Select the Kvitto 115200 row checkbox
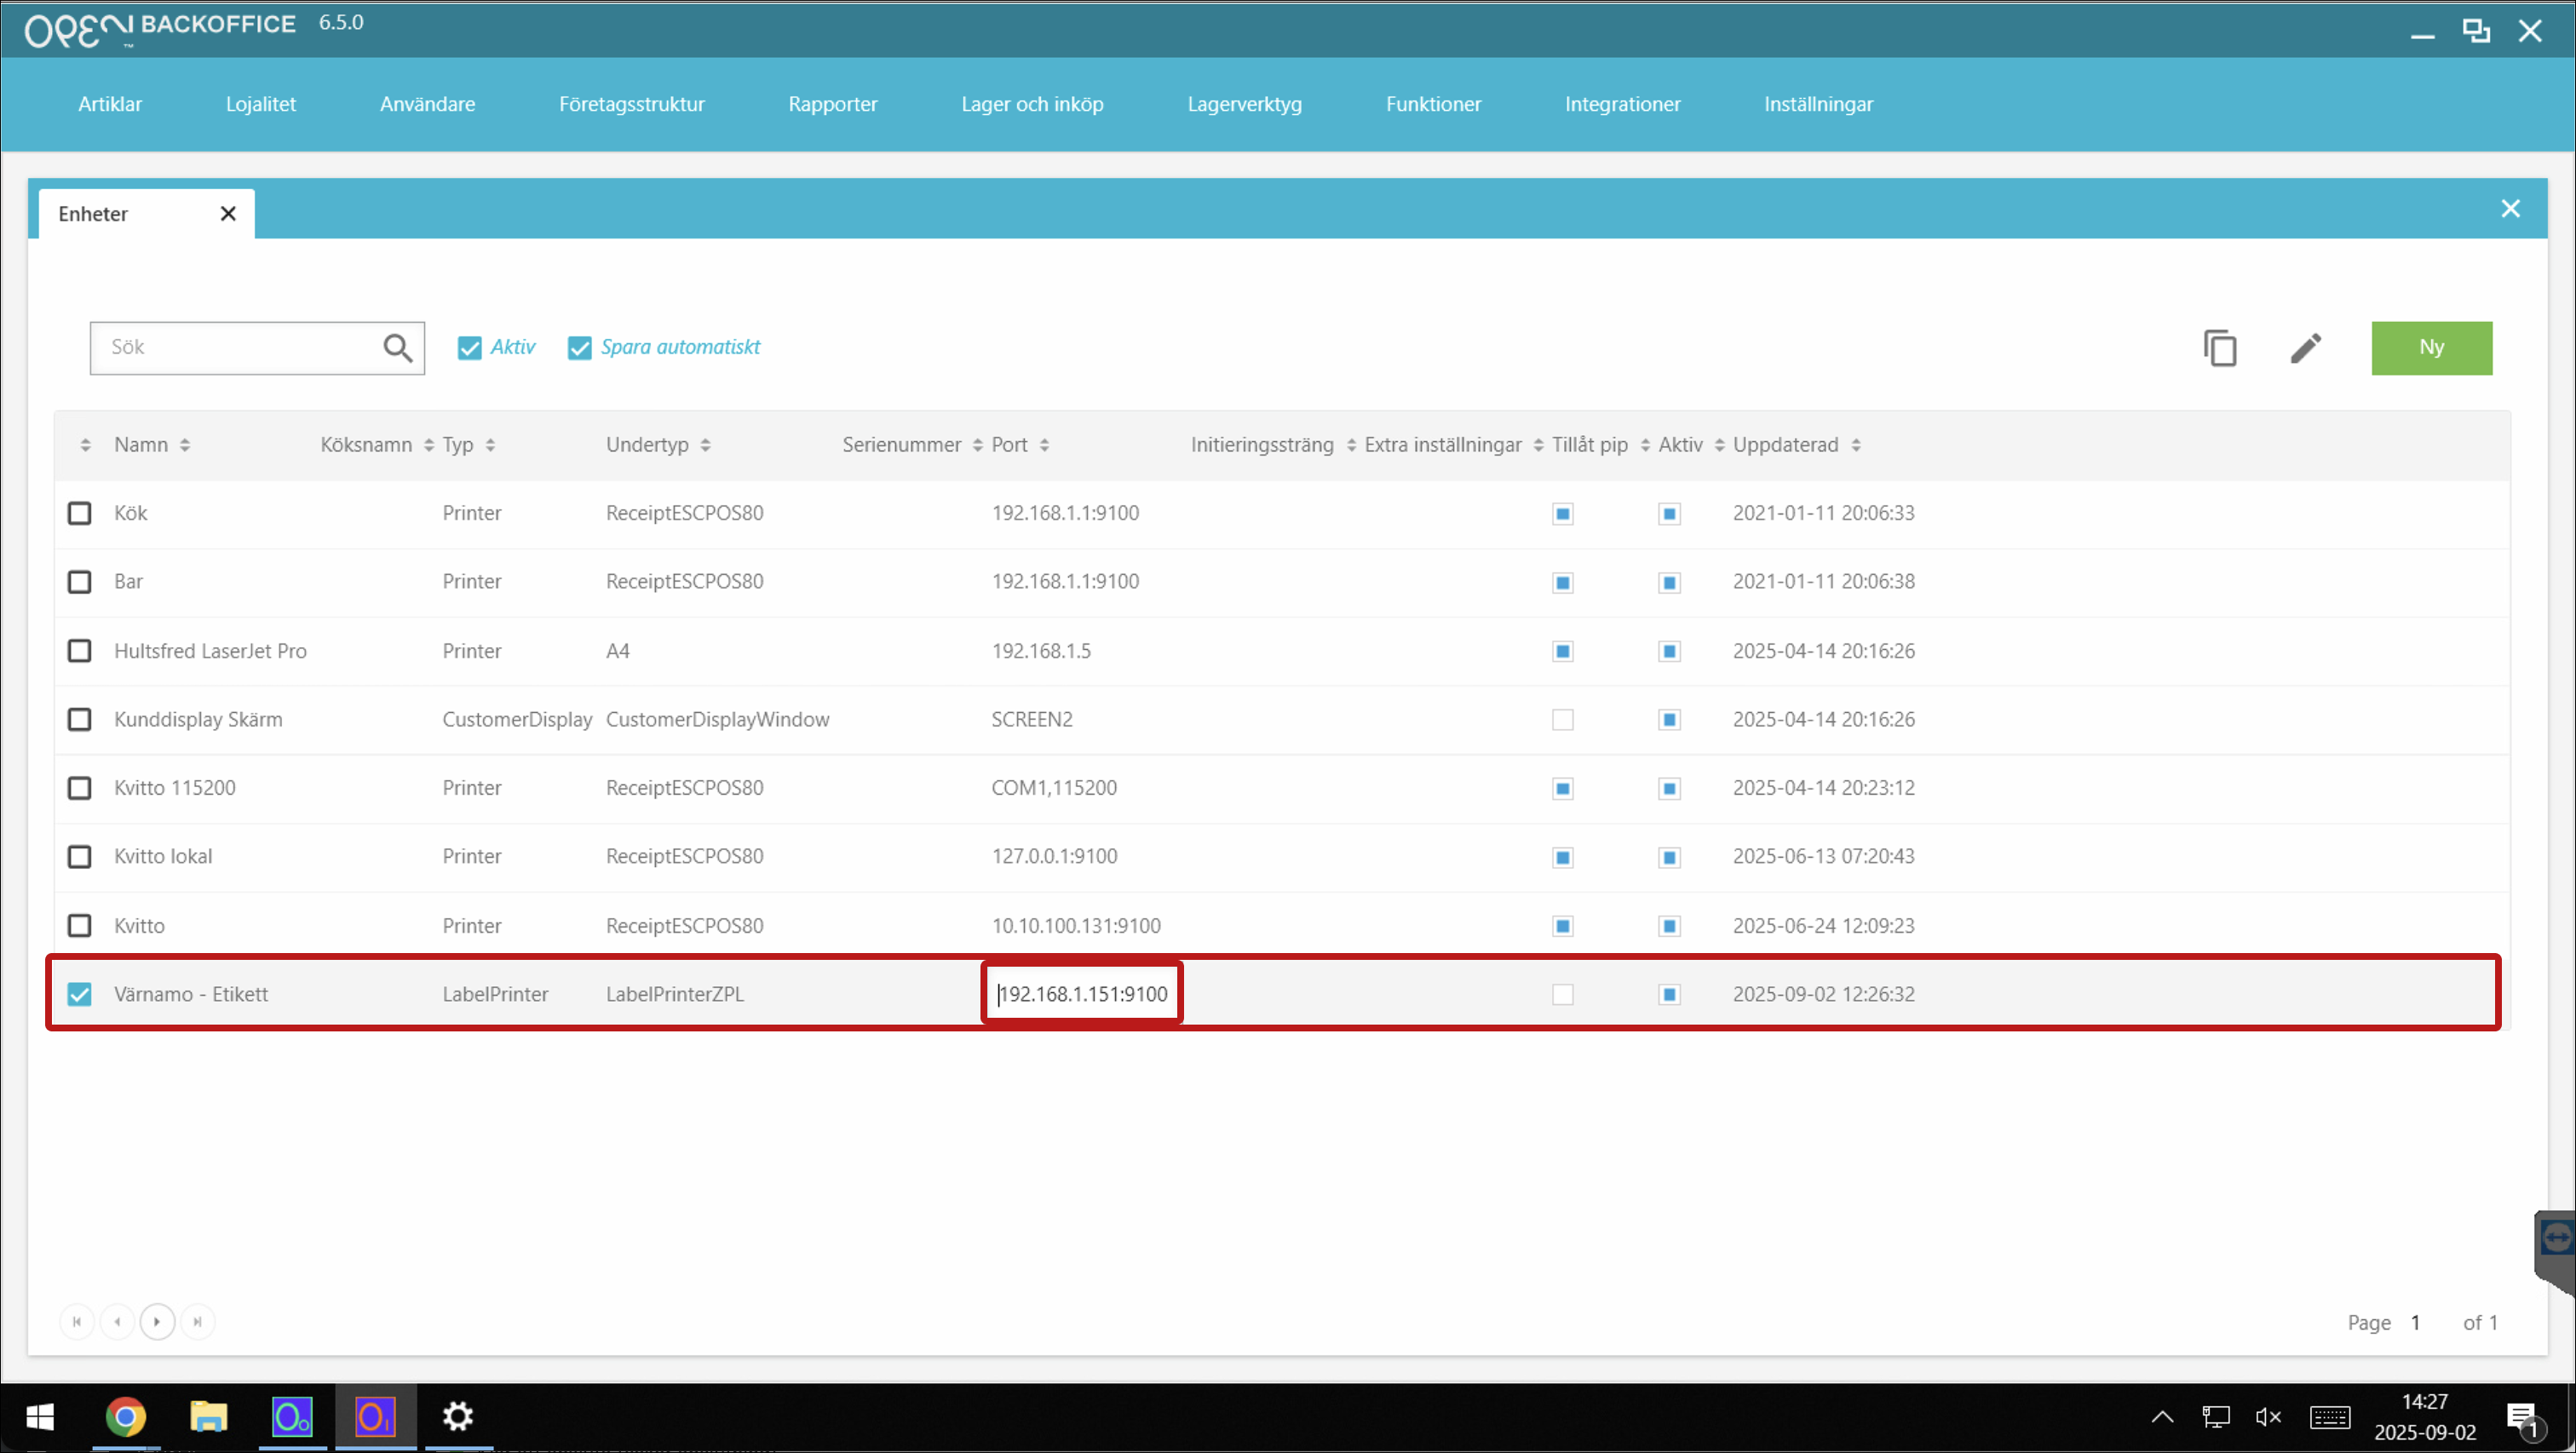 [x=80, y=788]
